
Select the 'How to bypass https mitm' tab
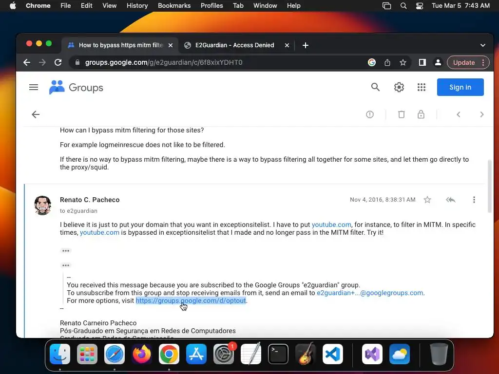[121, 45]
